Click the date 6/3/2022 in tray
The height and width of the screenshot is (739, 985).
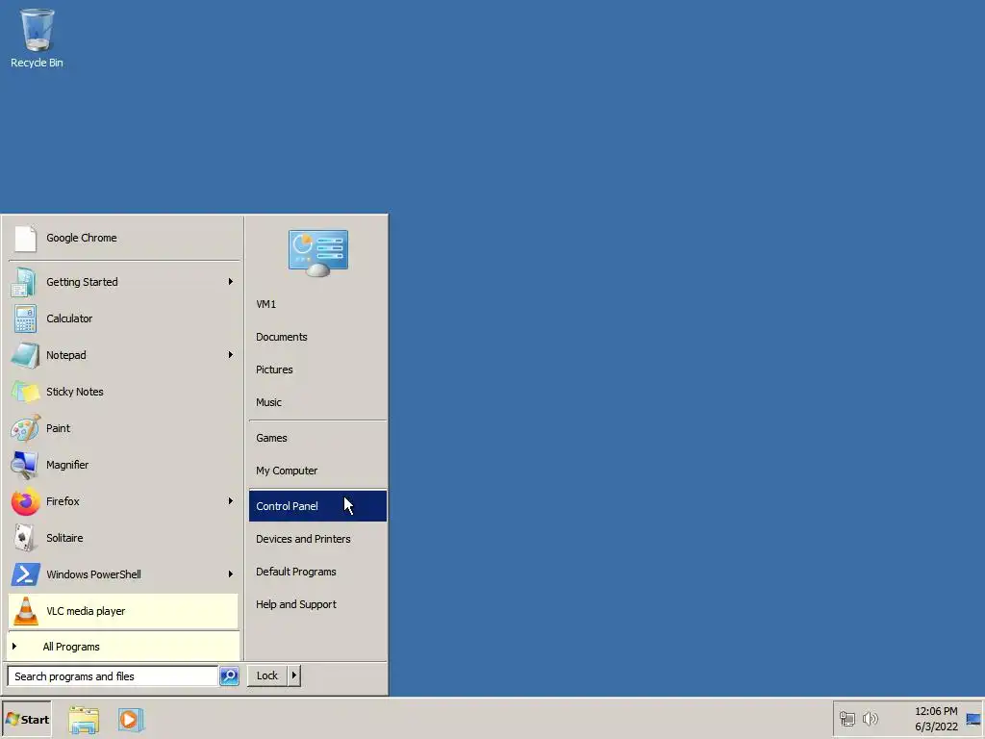[936, 727]
